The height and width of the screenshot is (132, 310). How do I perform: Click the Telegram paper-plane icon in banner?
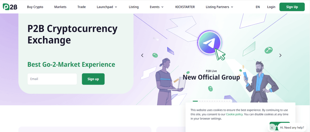coord(209,42)
